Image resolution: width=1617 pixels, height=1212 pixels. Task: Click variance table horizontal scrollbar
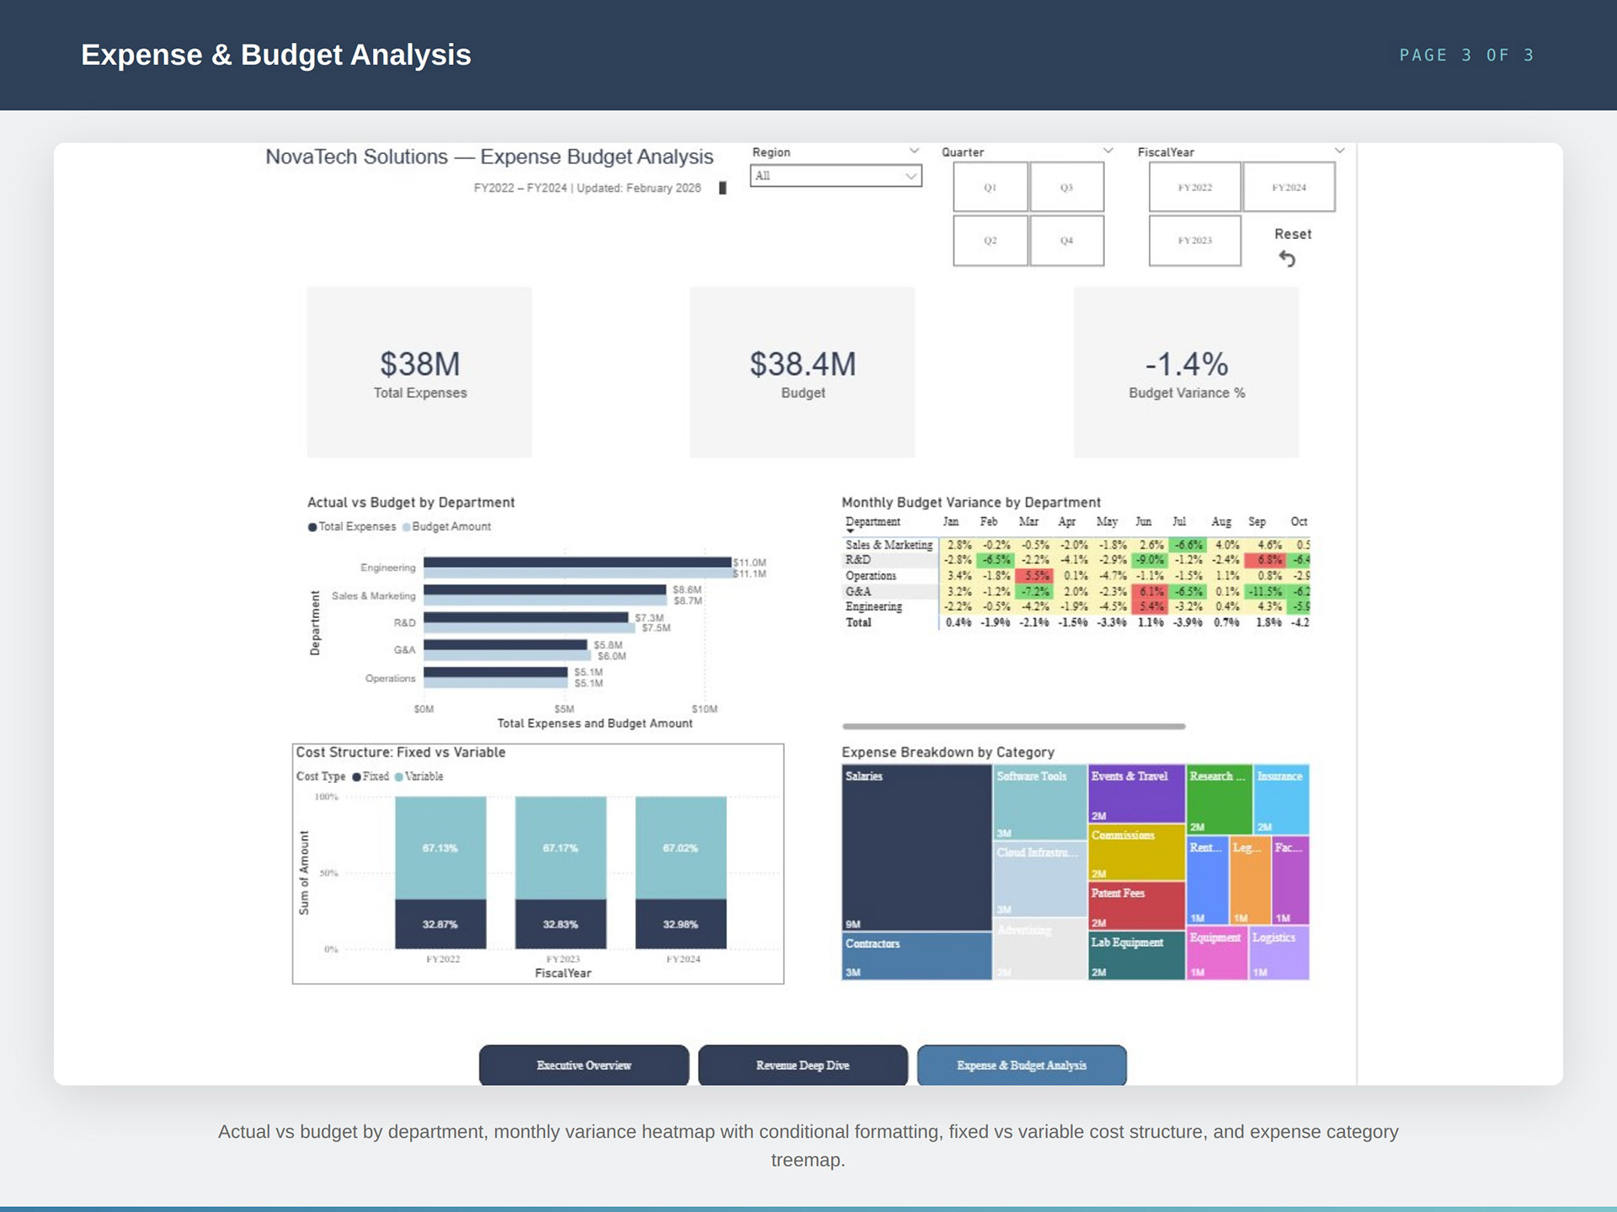[1013, 726]
